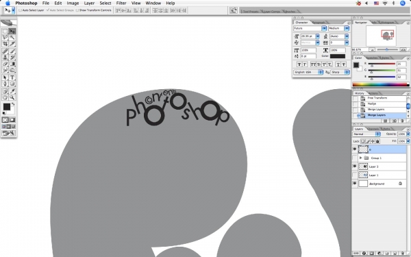This screenshot has width=411, height=257.
Task: Select the Healing Brush tool
Action: [x=5, y=51]
